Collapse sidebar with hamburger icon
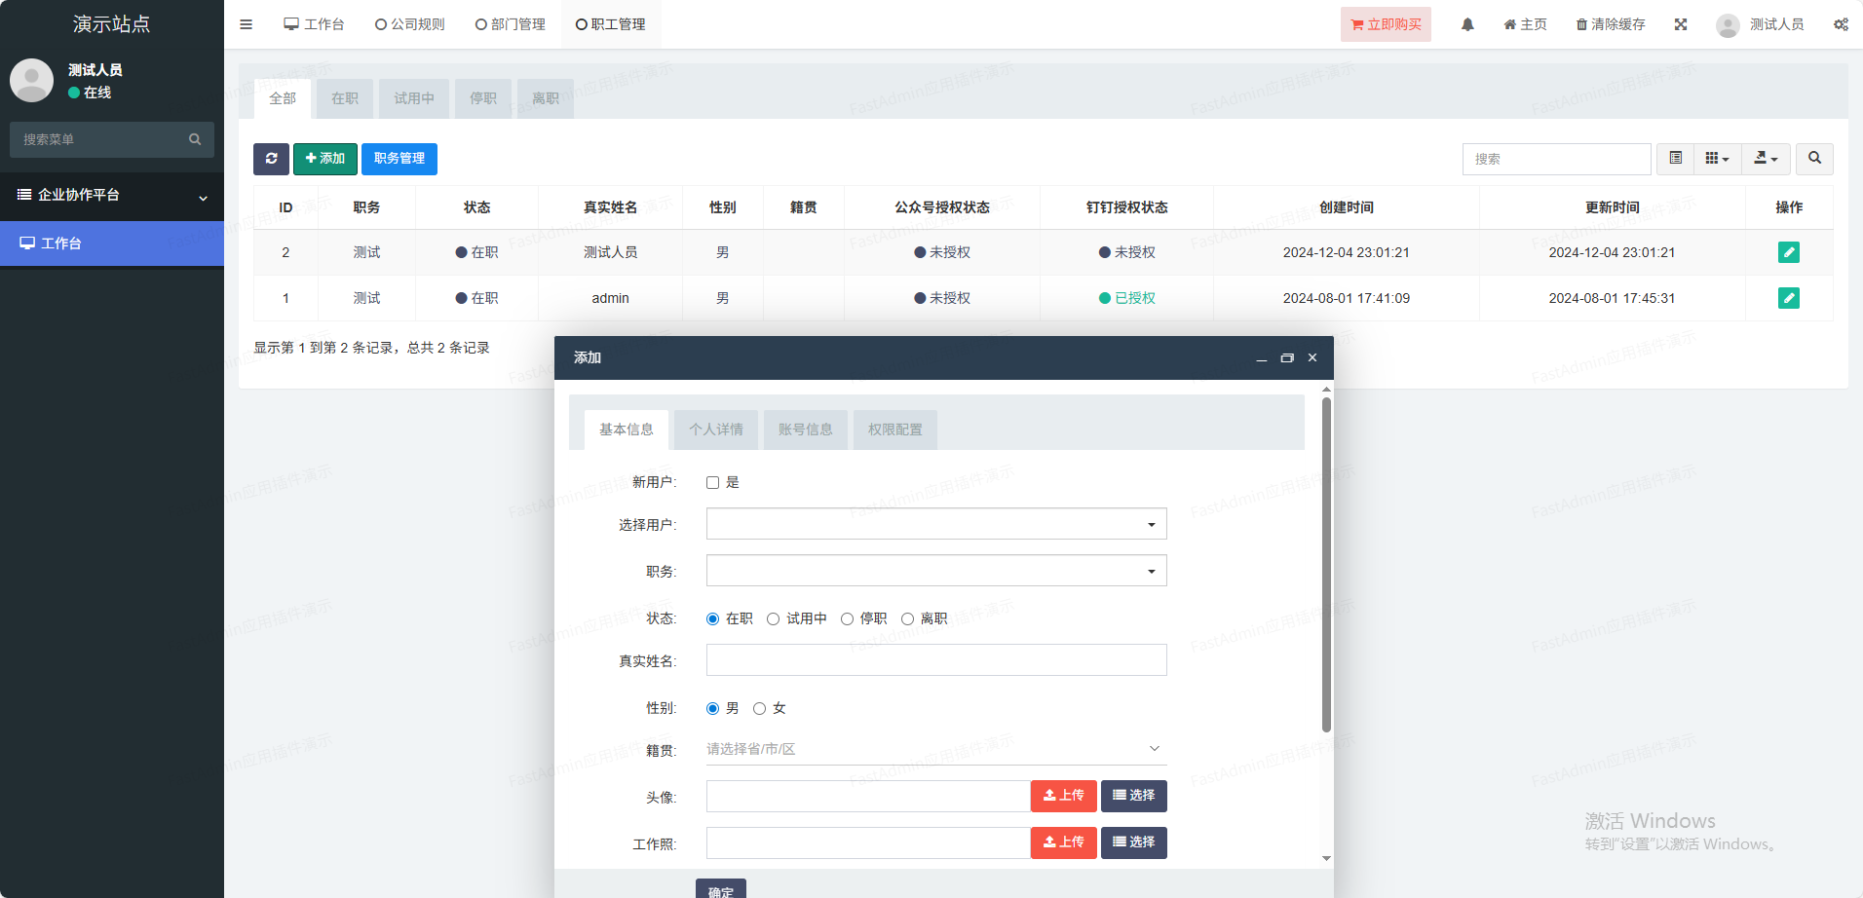Screen dimensions: 1863x898 coord(247,24)
